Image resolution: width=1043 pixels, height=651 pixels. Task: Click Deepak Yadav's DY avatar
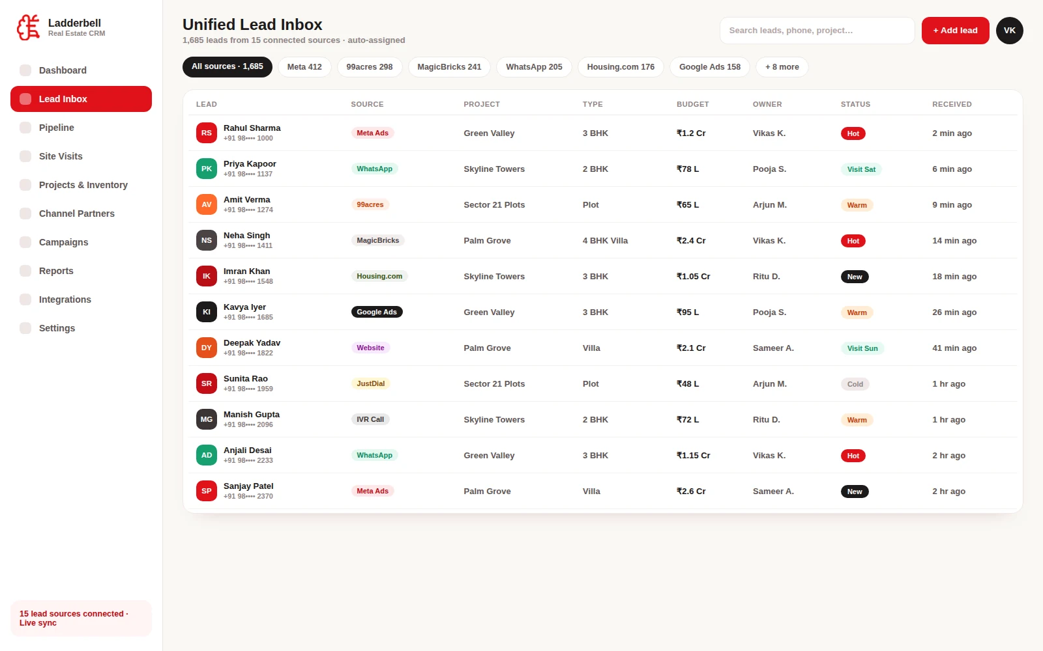click(x=207, y=348)
